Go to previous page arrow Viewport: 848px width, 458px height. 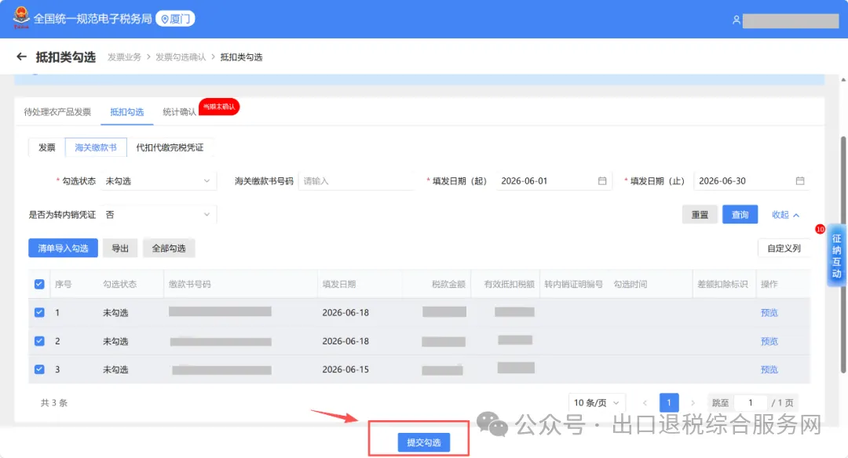pyautogui.click(x=645, y=402)
